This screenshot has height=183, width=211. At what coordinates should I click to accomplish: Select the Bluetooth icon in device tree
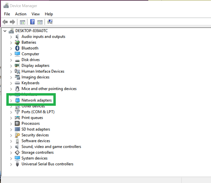click(x=17, y=48)
